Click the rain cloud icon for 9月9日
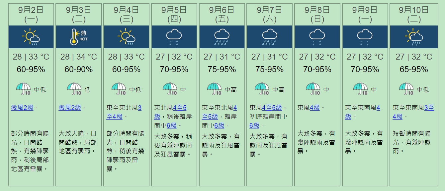This screenshot has height=191, width=445. [365, 37]
